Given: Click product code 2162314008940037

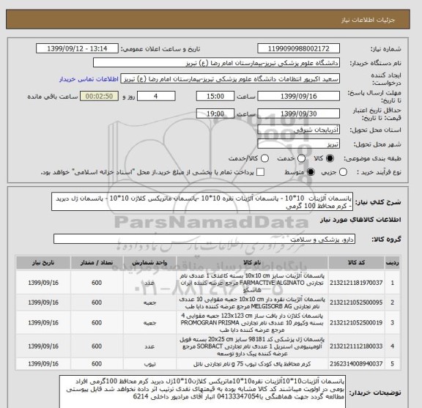Looking at the screenshot, I should (356, 364).
